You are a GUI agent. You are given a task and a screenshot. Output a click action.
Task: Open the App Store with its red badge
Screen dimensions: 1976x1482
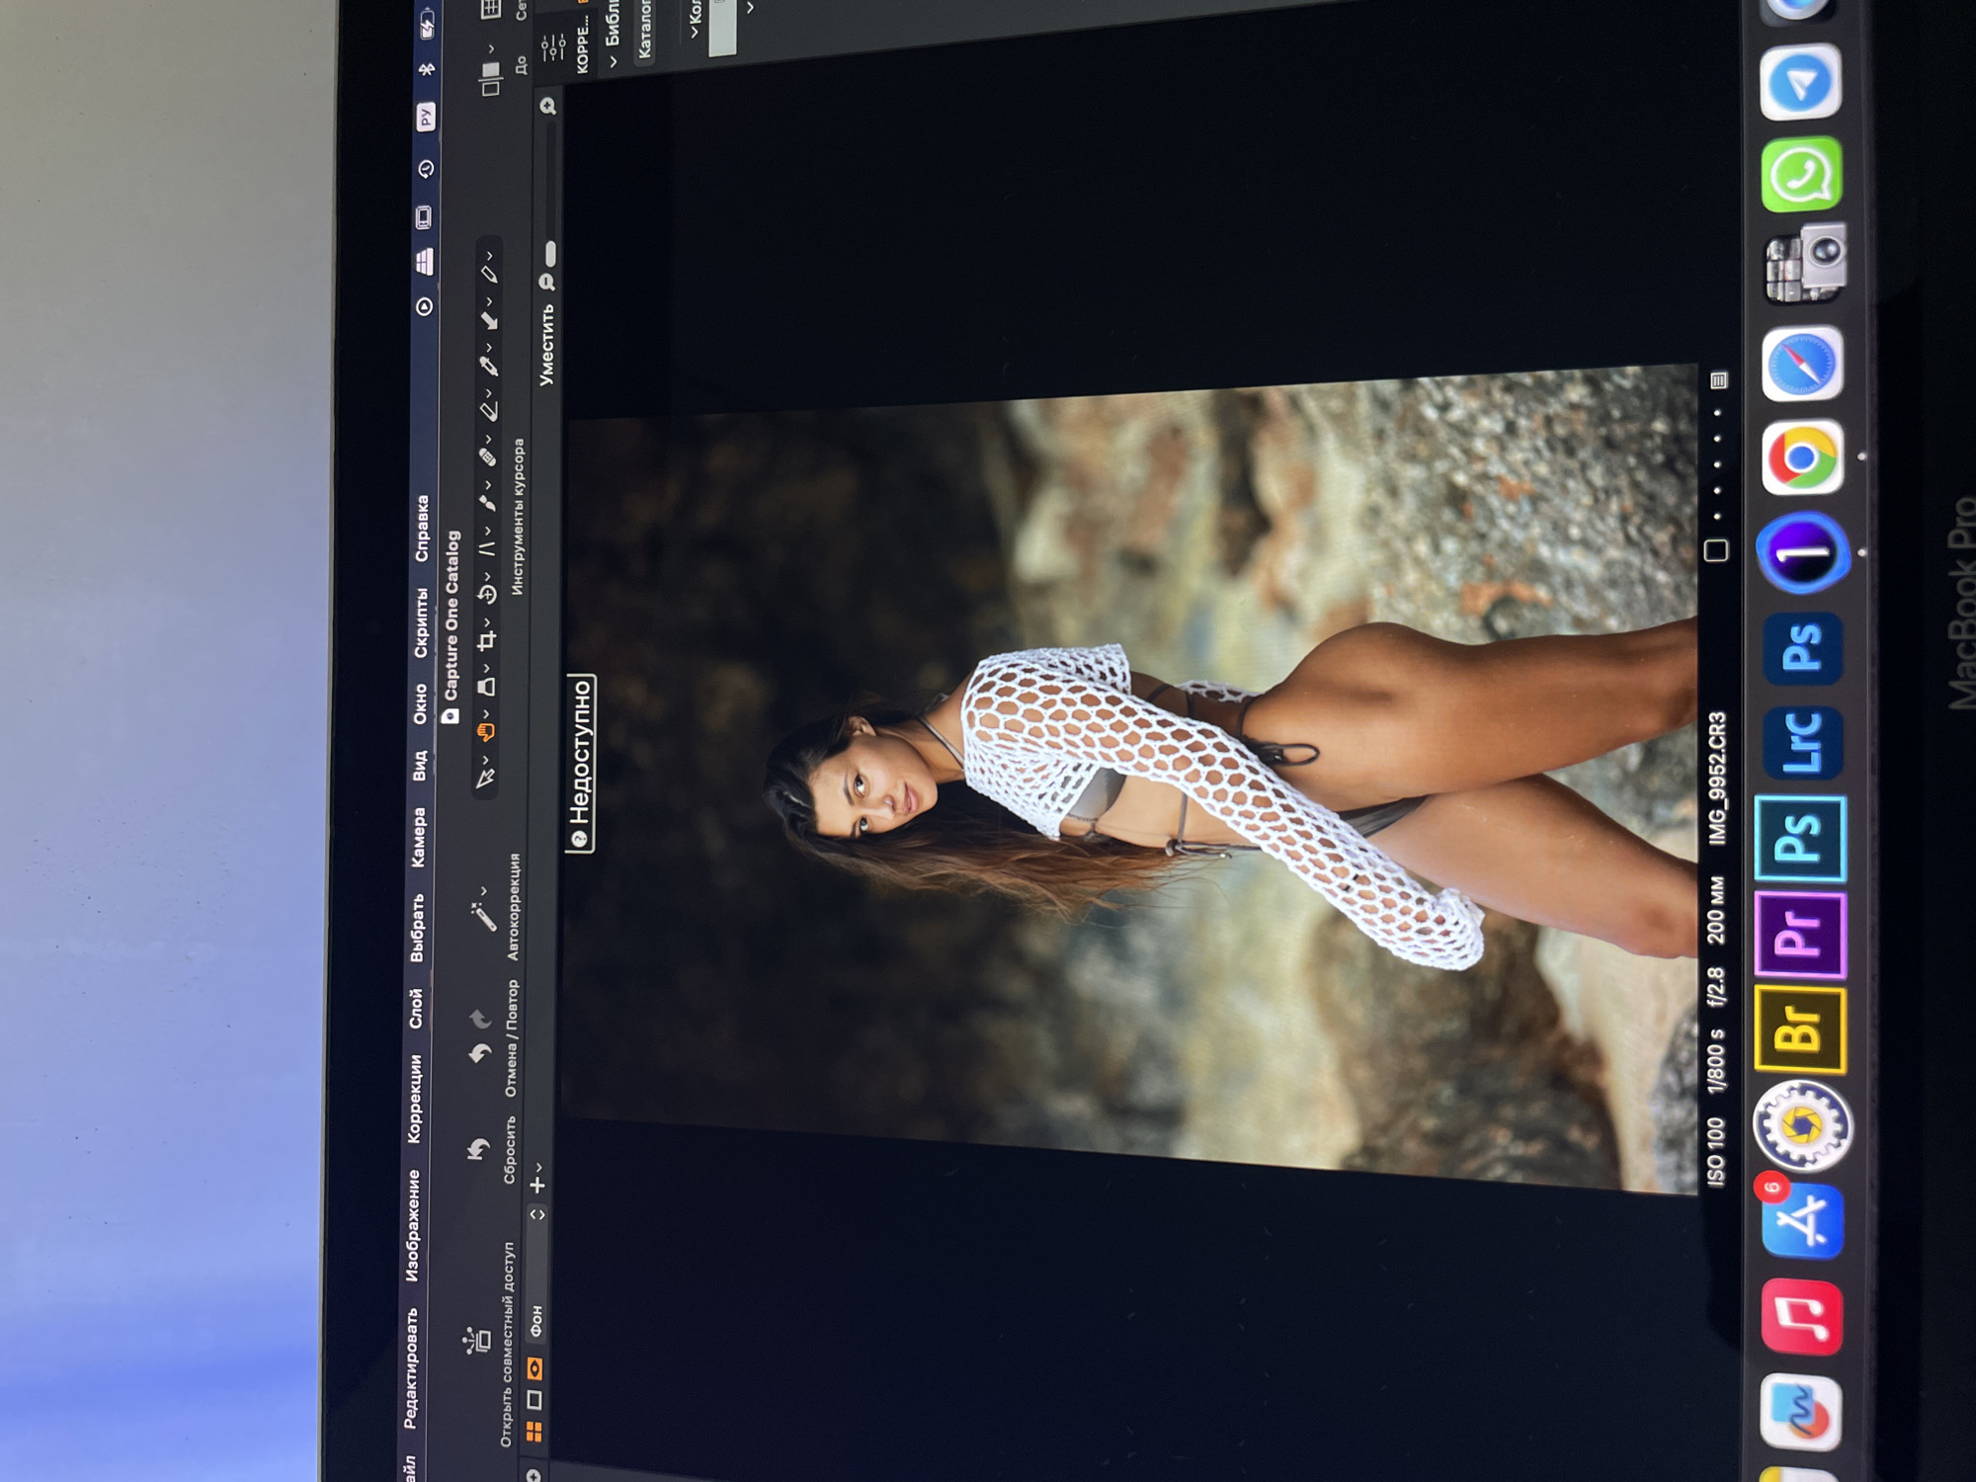point(1802,1220)
